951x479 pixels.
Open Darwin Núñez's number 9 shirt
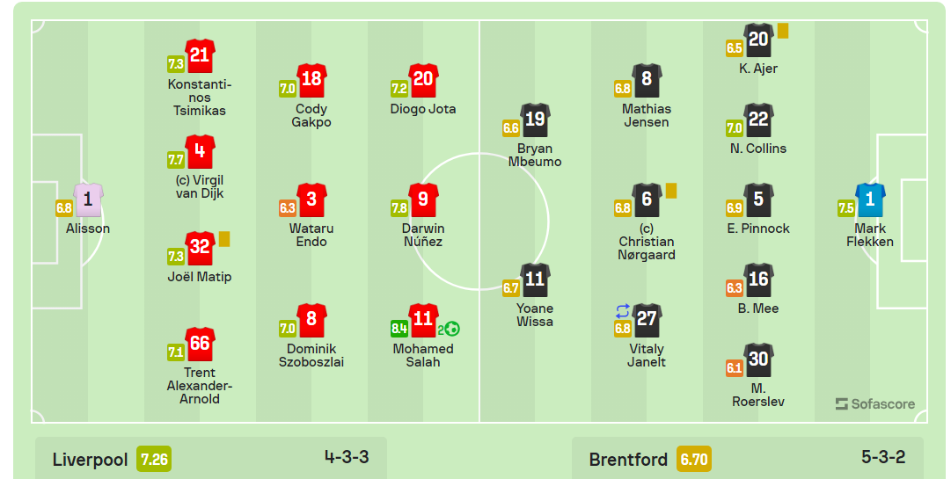[x=423, y=200]
